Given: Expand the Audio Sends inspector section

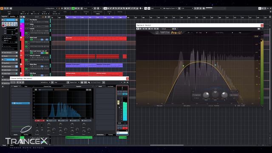Looking at the screenshot, I should (9, 70).
